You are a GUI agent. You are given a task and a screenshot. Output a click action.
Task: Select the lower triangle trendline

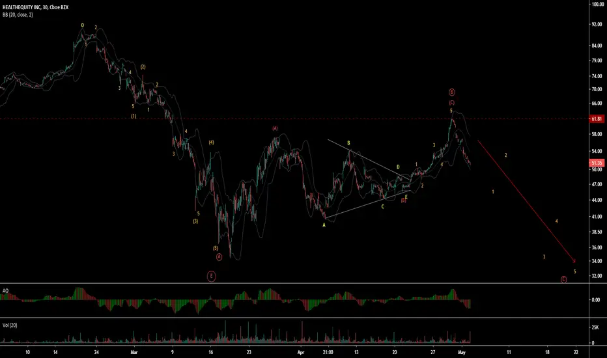click(x=368, y=204)
